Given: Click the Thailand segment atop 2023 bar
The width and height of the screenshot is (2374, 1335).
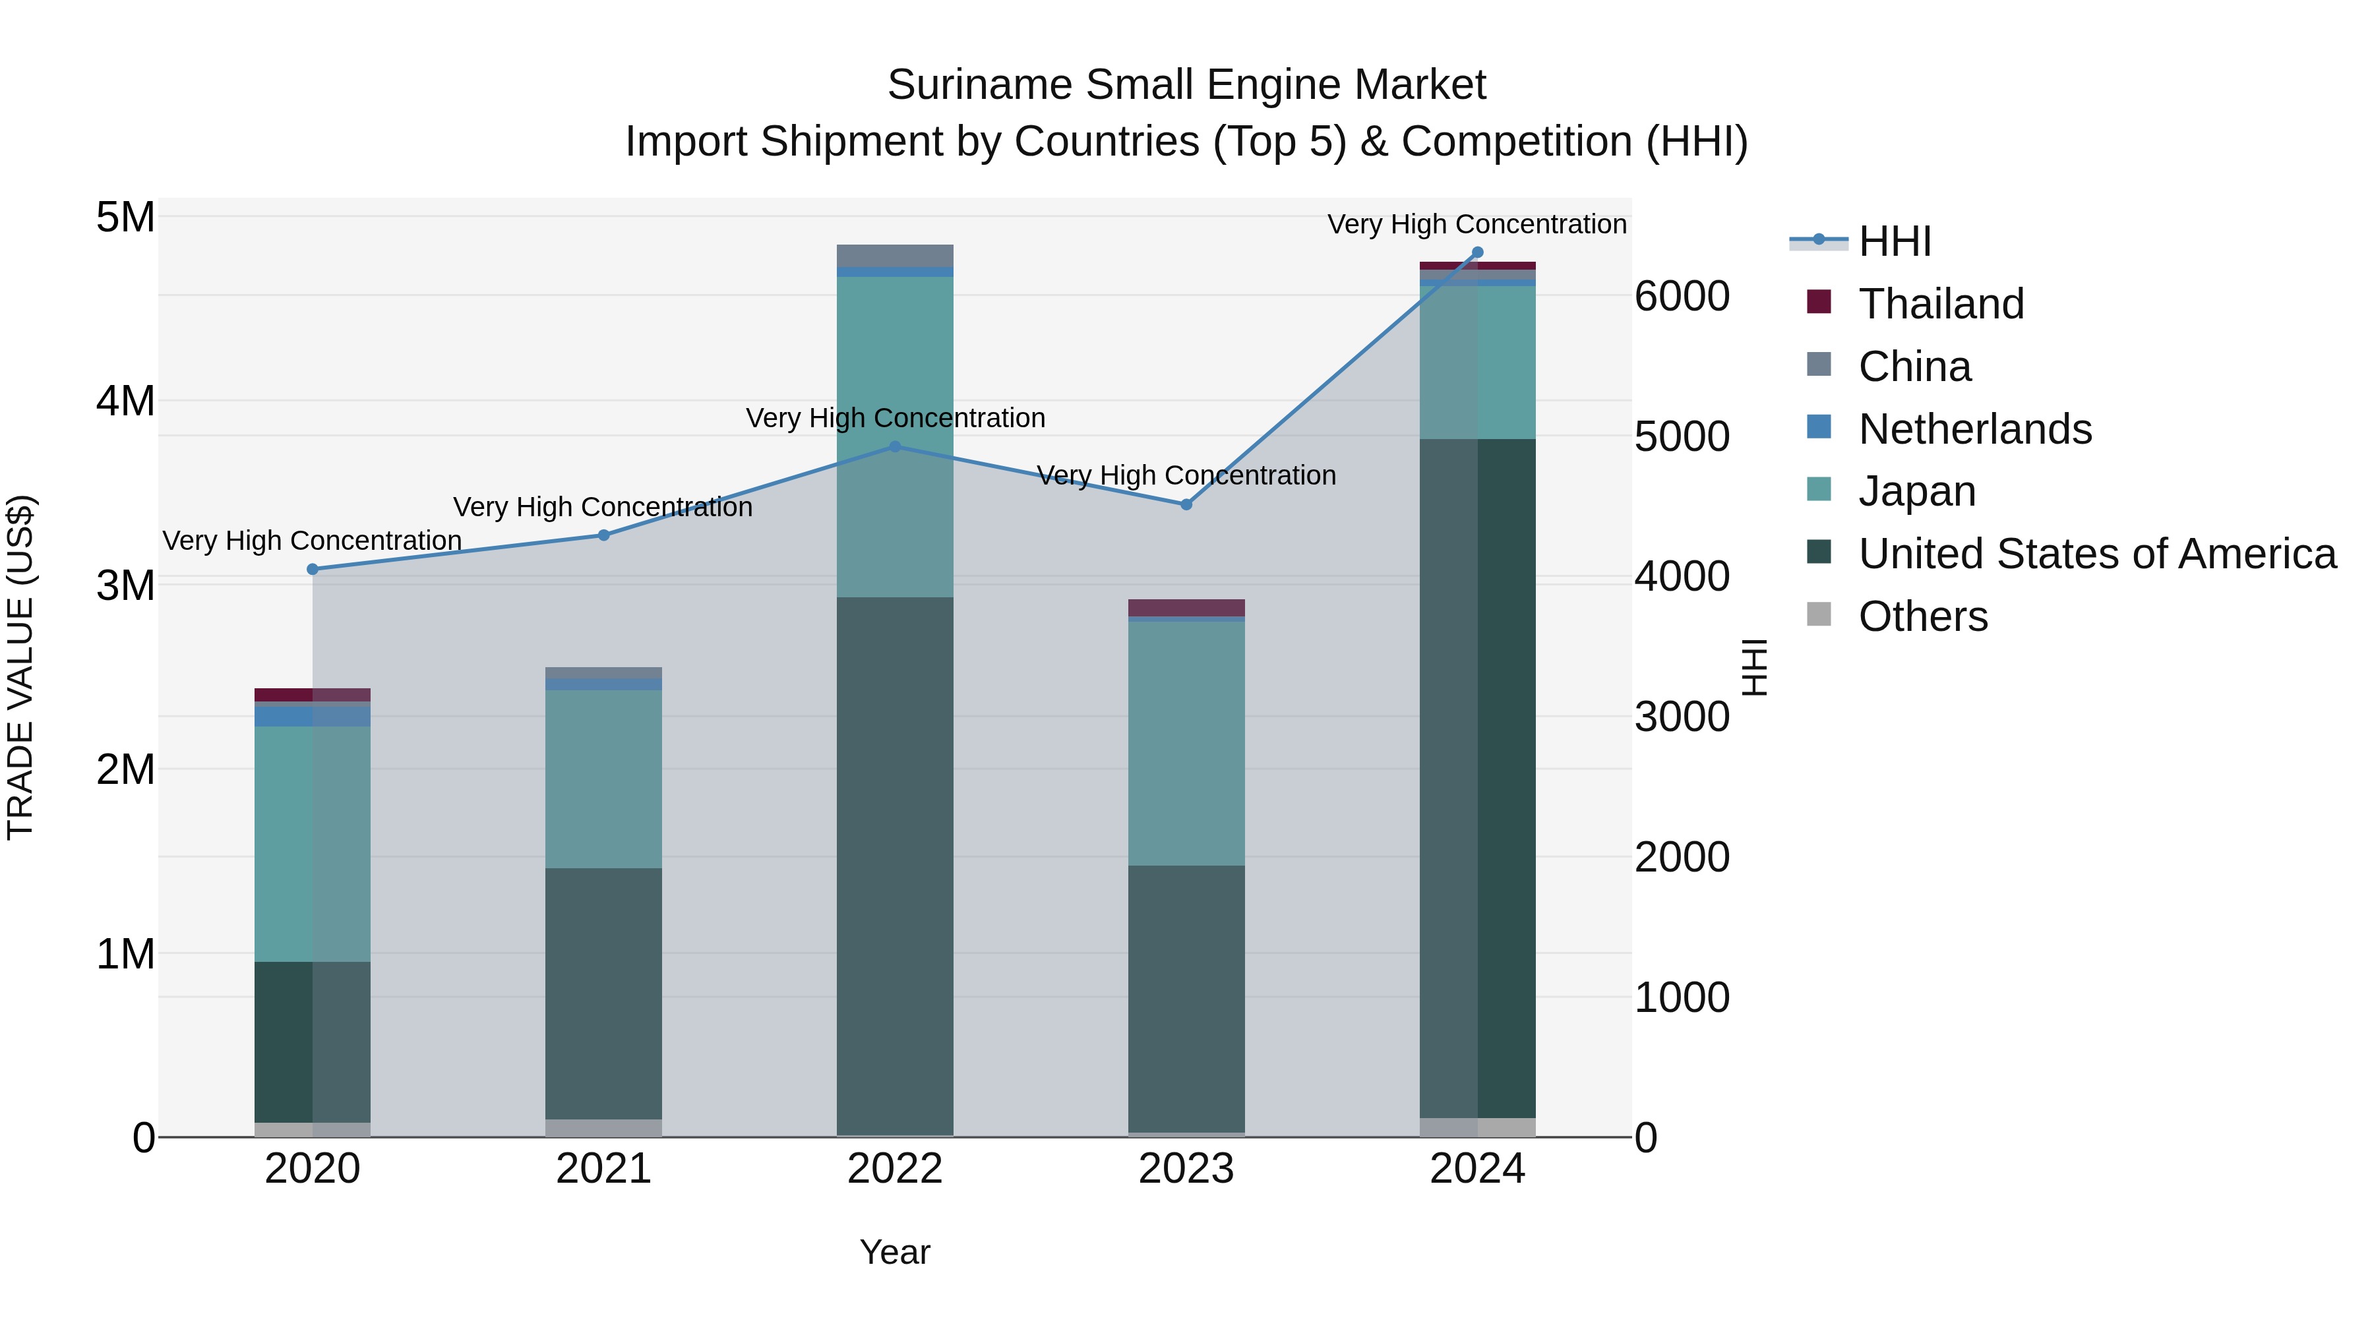Looking at the screenshot, I should click(1186, 608).
